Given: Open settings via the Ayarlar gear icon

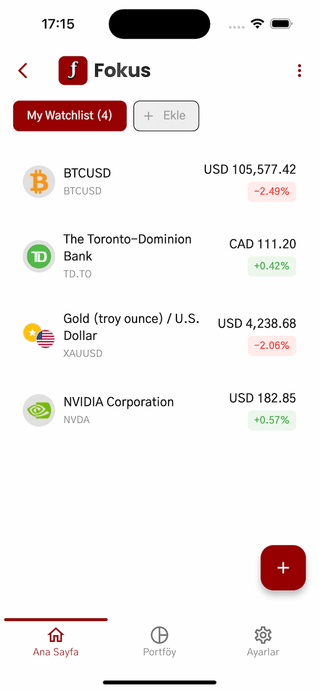Looking at the screenshot, I should point(263,635).
